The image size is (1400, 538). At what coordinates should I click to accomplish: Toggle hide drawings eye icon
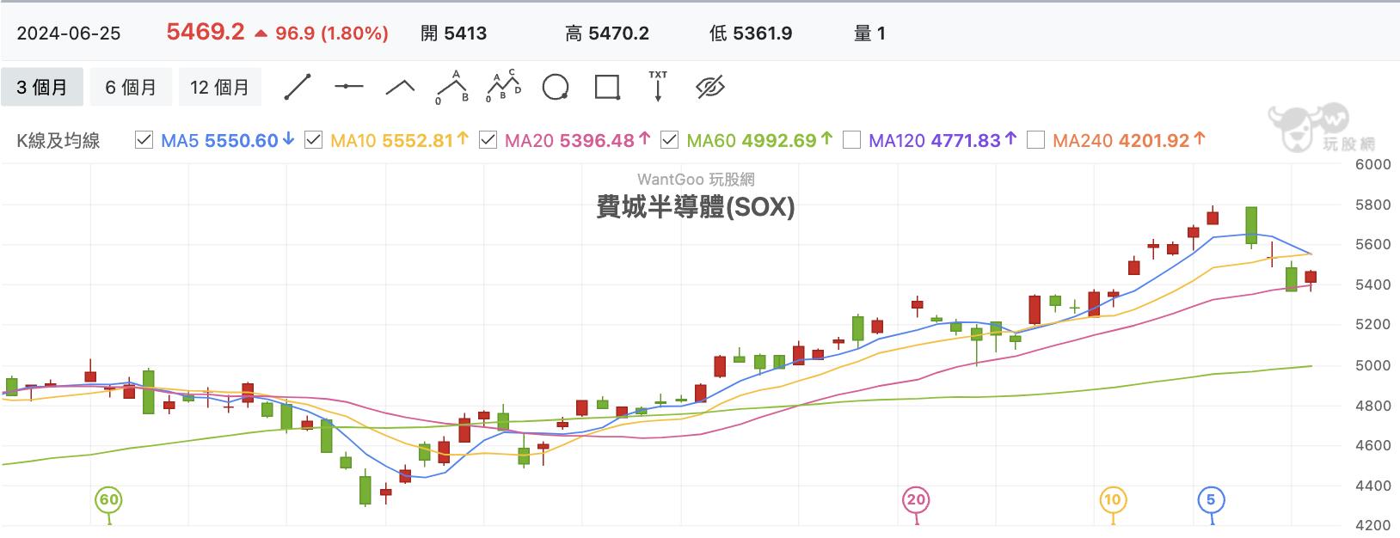710,87
